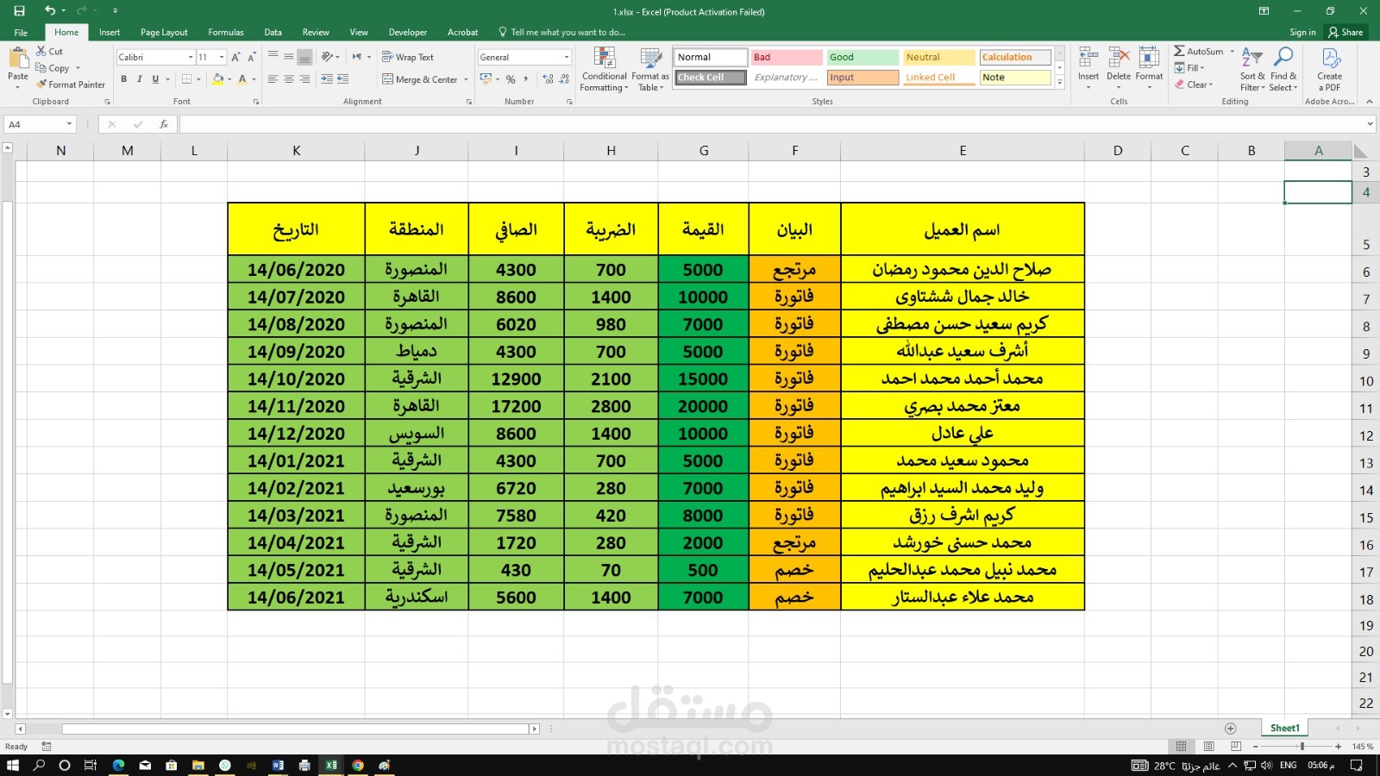Viewport: 1380px width, 776px height.
Task: Toggle Italic formatting
Action: coord(139,79)
